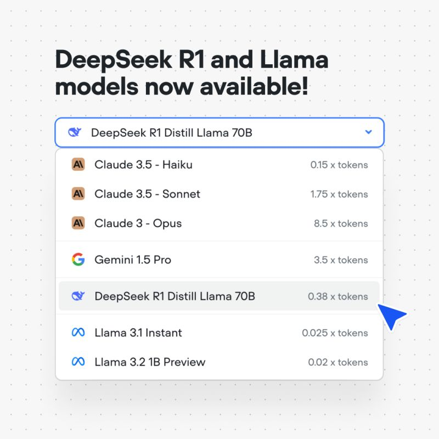
Task: Select the Llama 3.1 Instant model
Action: (x=137, y=333)
